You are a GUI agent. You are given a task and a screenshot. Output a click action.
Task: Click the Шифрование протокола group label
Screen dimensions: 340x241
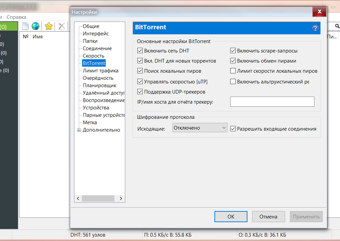coord(166,117)
